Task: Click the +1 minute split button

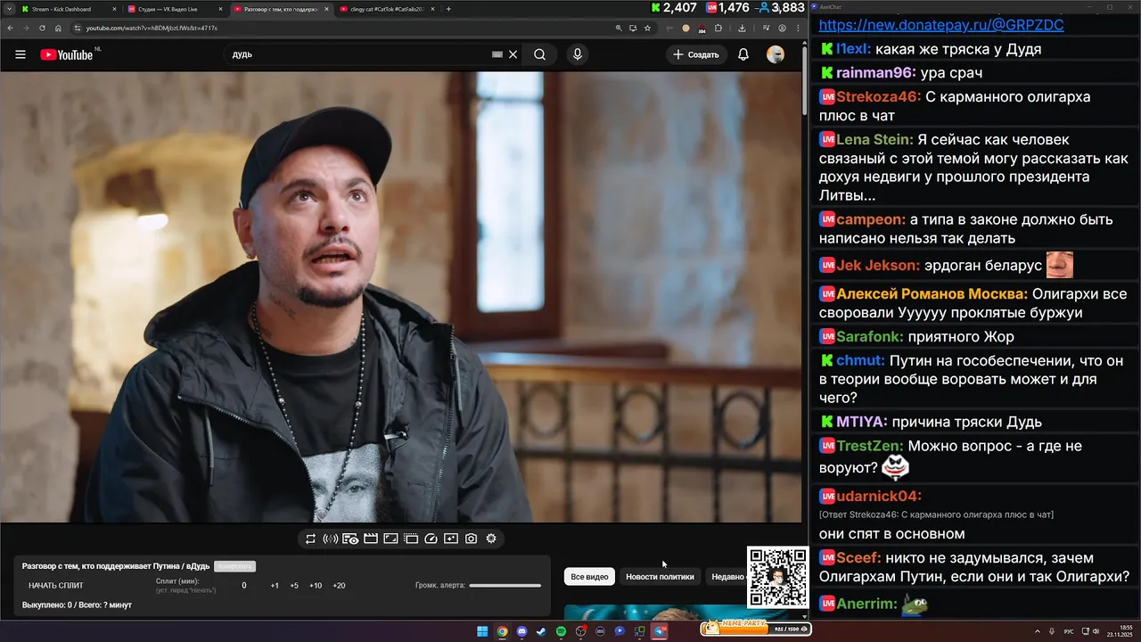Action: click(x=275, y=586)
